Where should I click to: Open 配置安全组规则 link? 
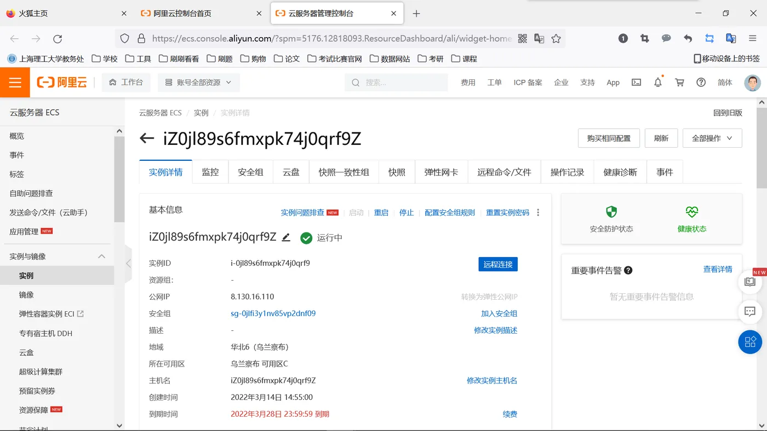point(450,213)
